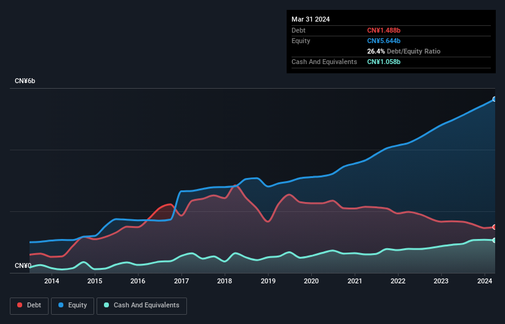Click the 2021 x-axis label
The width and height of the screenshot is (505, 324).
354,281
